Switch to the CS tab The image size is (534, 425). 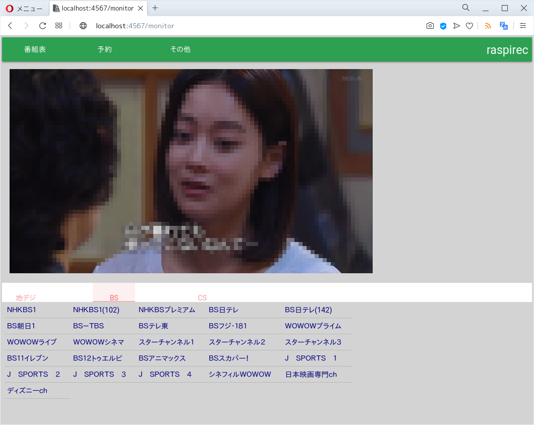(202, 297)
